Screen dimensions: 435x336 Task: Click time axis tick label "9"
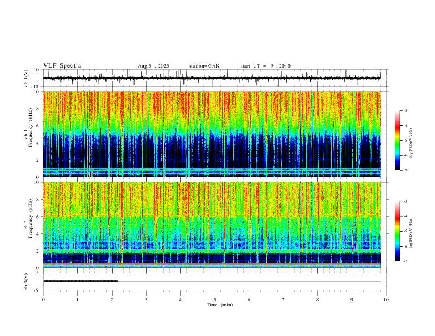click(x=352, y=300)
